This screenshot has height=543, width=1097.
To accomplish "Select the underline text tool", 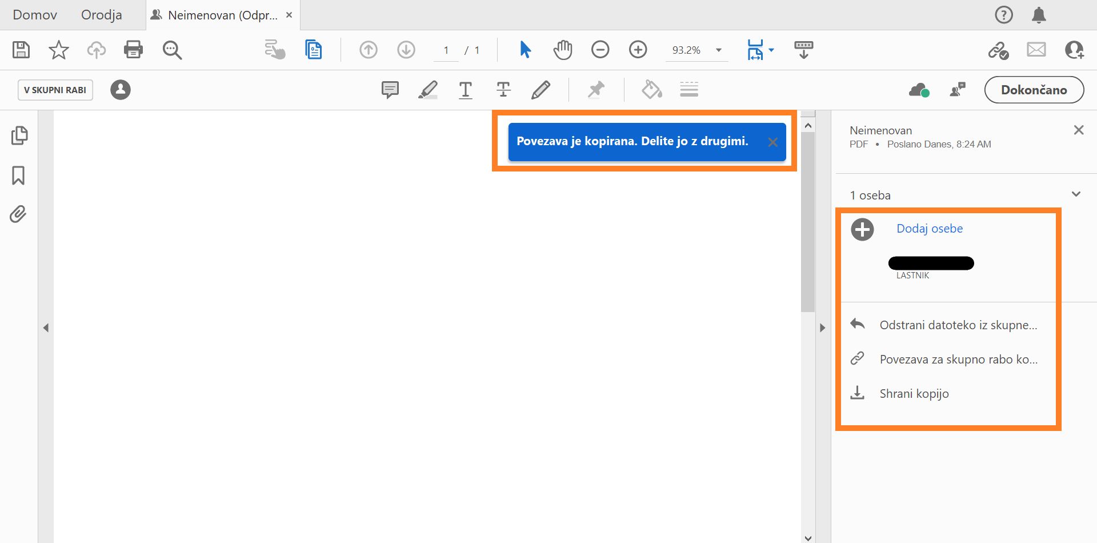I will [466, 90].
